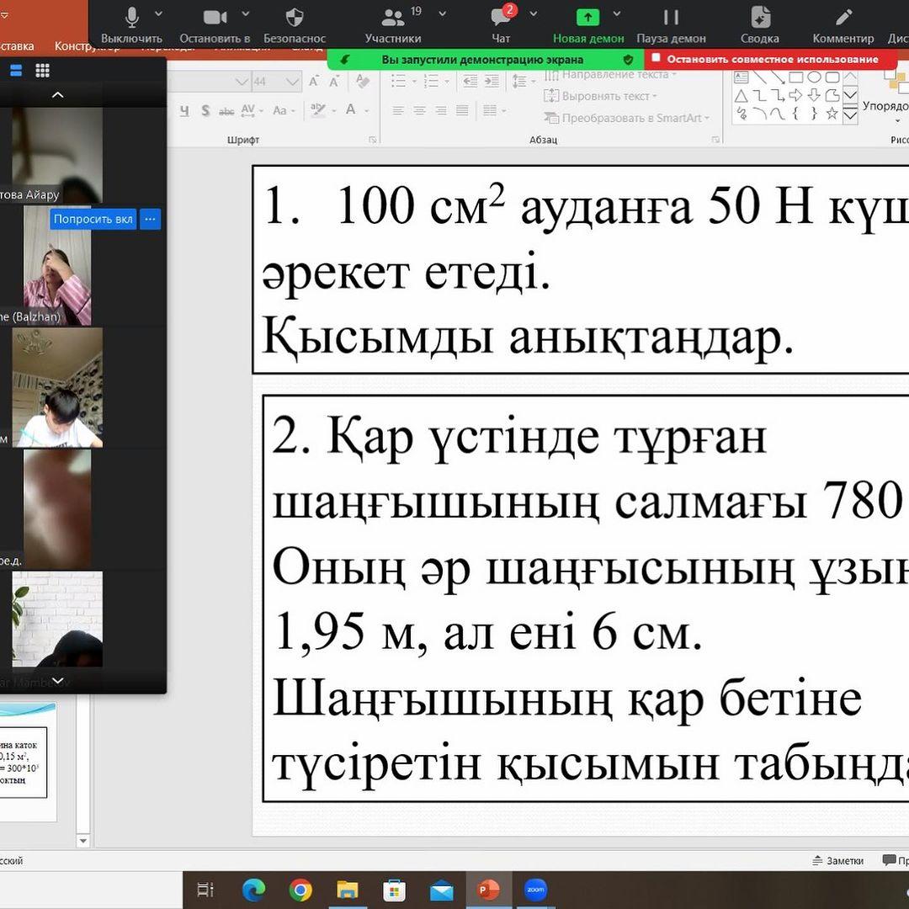Select the isosceles triangle shape
This screenshot has width=909, height=909.
point(741,96)
